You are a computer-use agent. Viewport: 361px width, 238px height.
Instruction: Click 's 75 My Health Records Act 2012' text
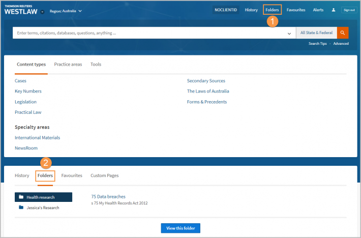pyautogui.click(x=119, y=203)
